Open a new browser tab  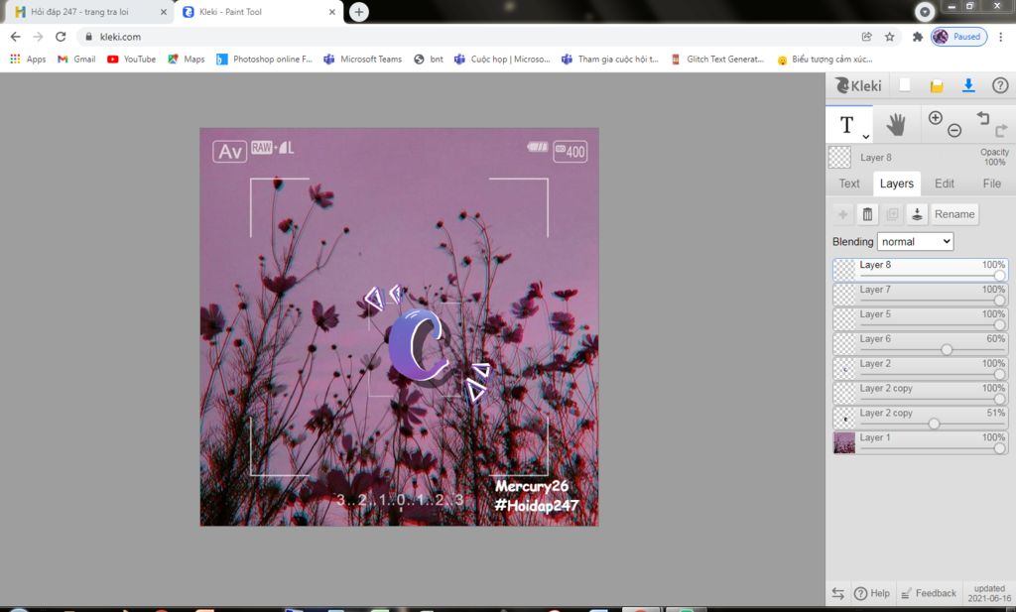click(x=359, y=12)
